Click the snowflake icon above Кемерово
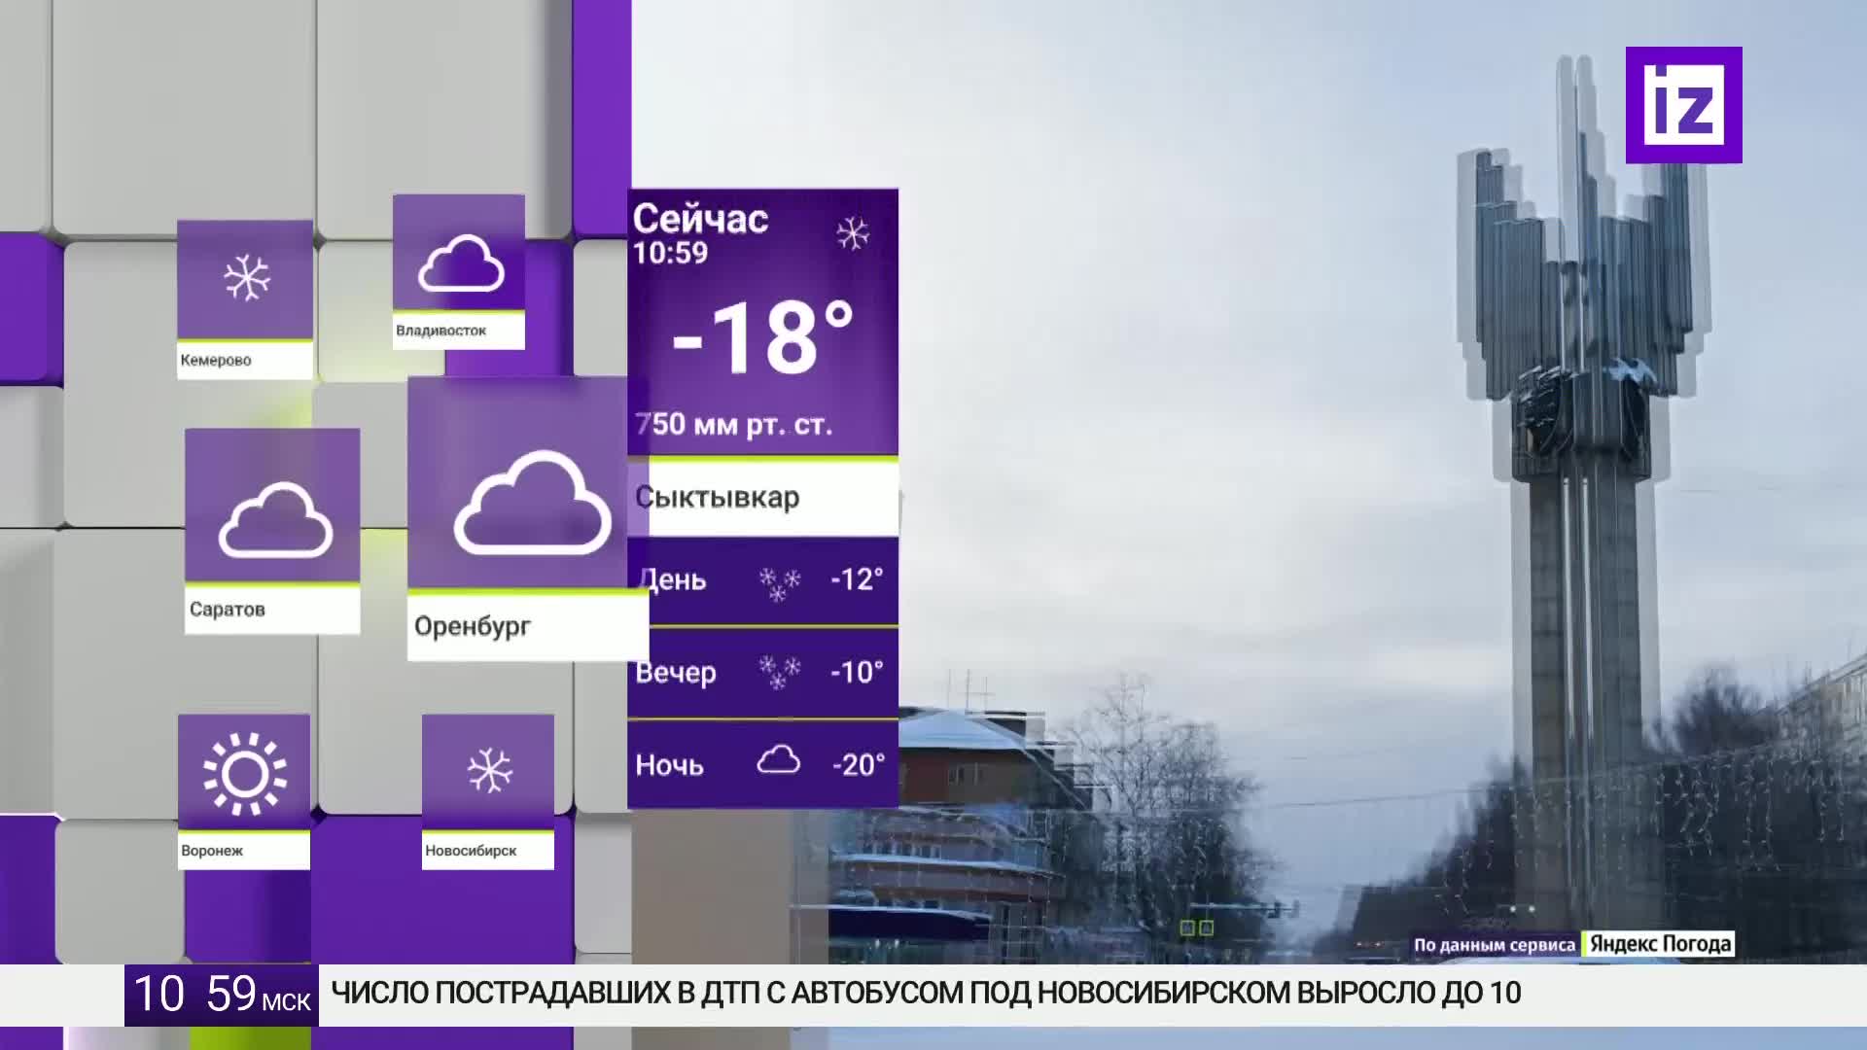This screenshot has height=1050, width=1867. 247,279
